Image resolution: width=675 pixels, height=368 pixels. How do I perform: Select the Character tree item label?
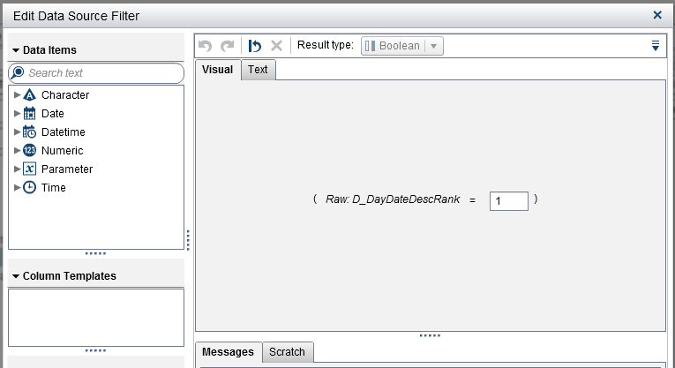coord(65,95)
